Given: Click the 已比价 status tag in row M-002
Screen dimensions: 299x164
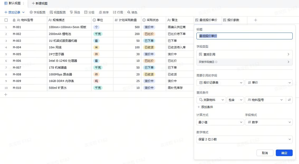Looking at the screenshot, I should pyautogui.click(x=149, y=34).
